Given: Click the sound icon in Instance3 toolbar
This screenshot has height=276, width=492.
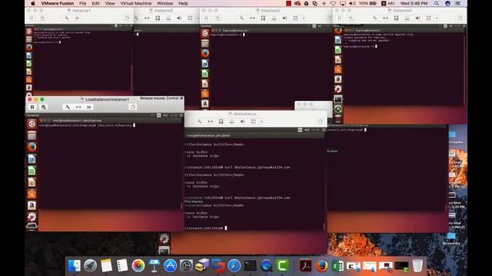Looking at the screenshot, I should (284, 18).
